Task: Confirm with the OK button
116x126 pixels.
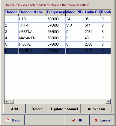Action: coord(77,120)
